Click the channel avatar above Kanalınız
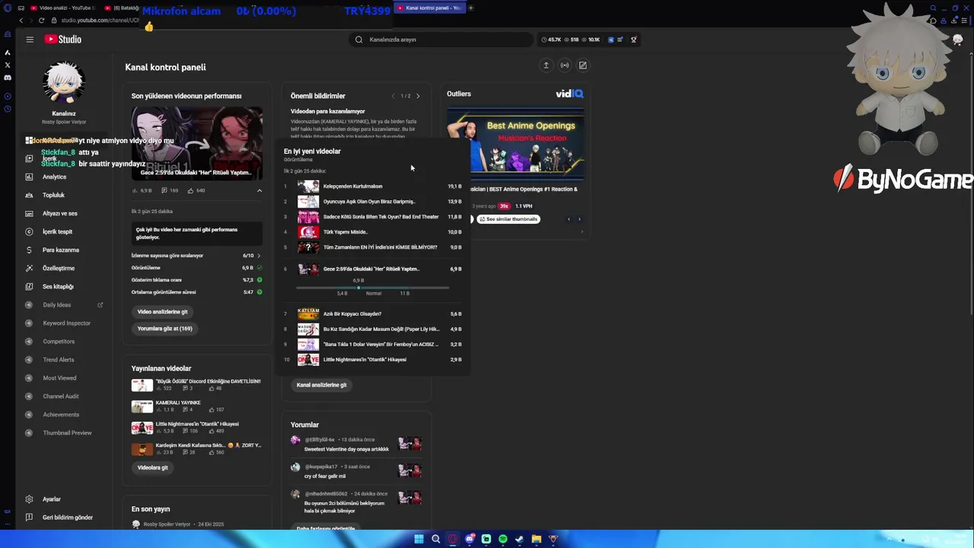This screenshot has width=974, height=548. tap(64, 82)
